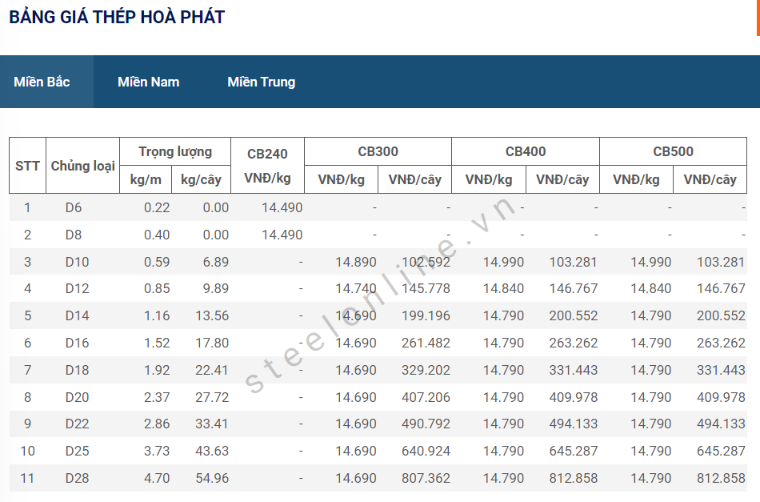Viewport: 760px width, 502px height.
Task: Click the VNĐ/cây sub-header under CB400
Action: pyautogui.click(x=562, y=180)
